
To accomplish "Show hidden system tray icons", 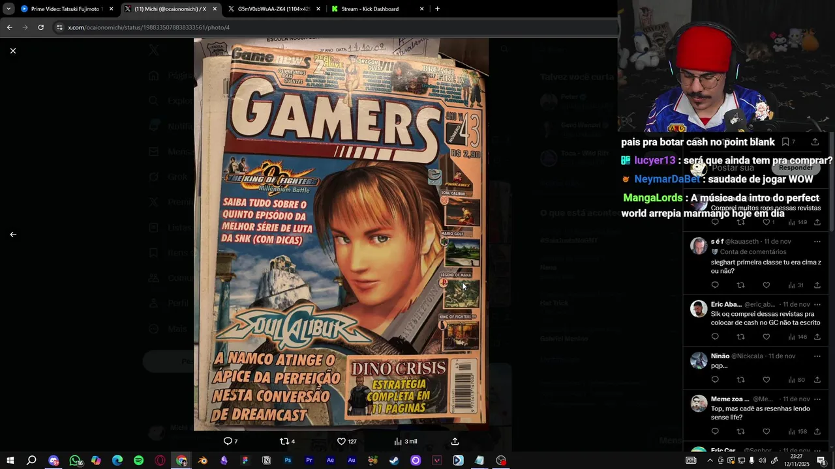I will point(710,461).
